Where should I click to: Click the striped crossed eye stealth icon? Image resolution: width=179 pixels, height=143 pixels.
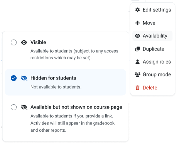24,107
